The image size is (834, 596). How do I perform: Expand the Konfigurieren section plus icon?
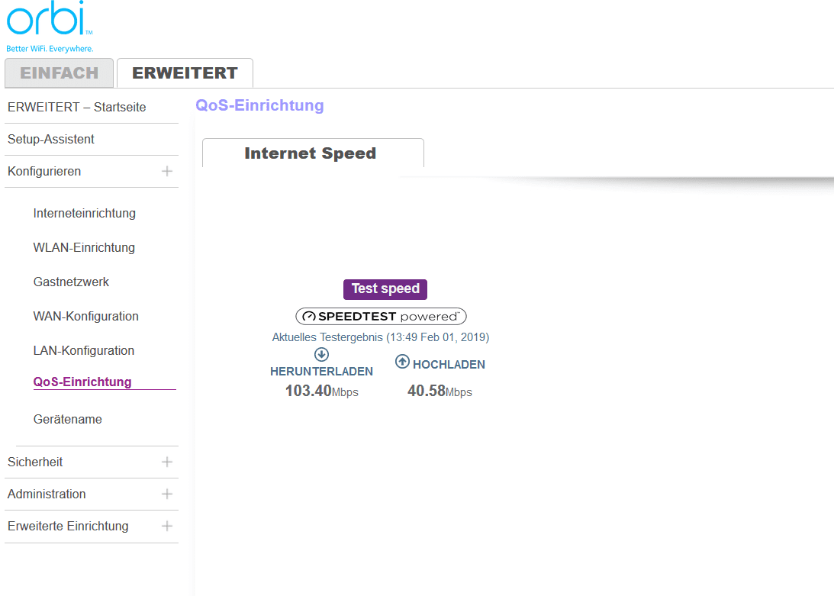pos(167,172)
